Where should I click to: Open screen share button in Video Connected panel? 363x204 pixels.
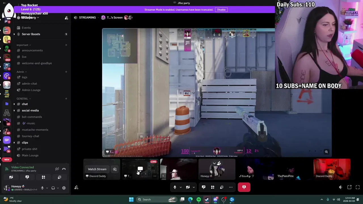click(27, 177)
